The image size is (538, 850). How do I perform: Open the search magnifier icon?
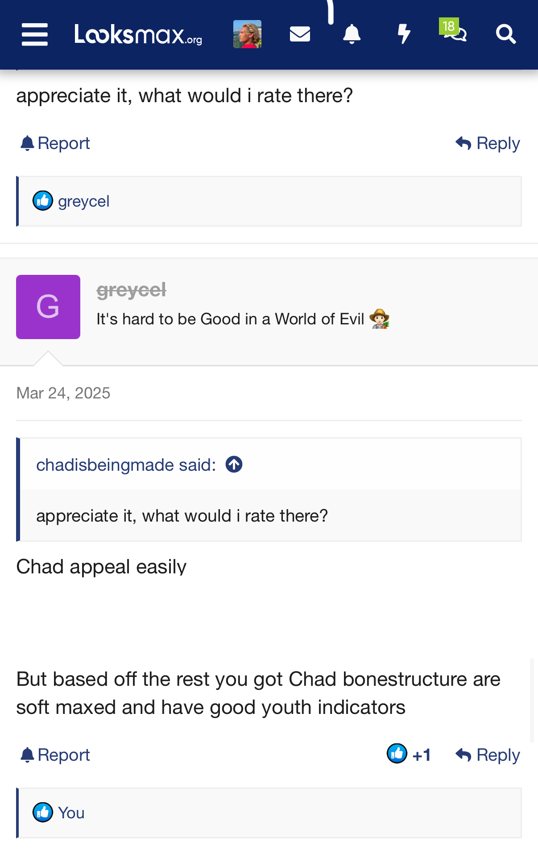506,34
